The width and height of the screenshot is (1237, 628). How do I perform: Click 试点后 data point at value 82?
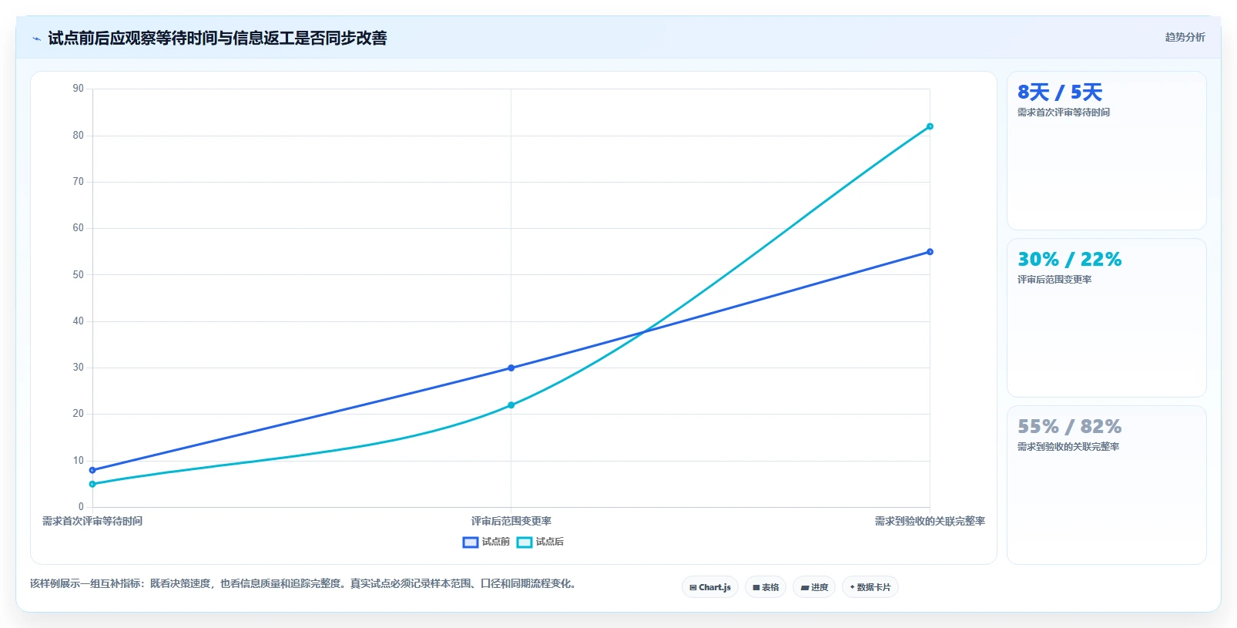pos(930,126)
